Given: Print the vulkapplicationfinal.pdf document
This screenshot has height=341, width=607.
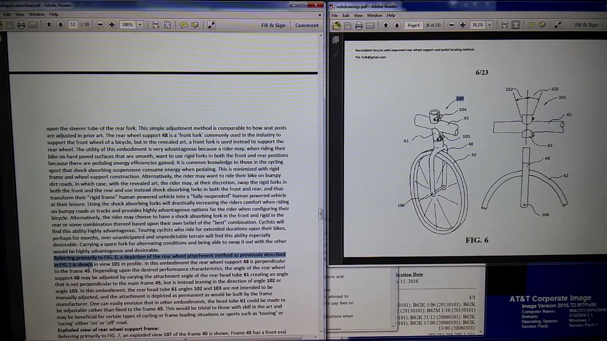Looking at the screenshot, I should click(21, 25).
